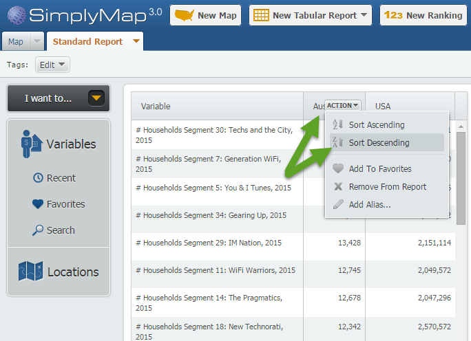The image size is (471, 341).
Task: Click the table grid icon for Tabular Report
Action: pyautogui.click(x=261, y=15)
